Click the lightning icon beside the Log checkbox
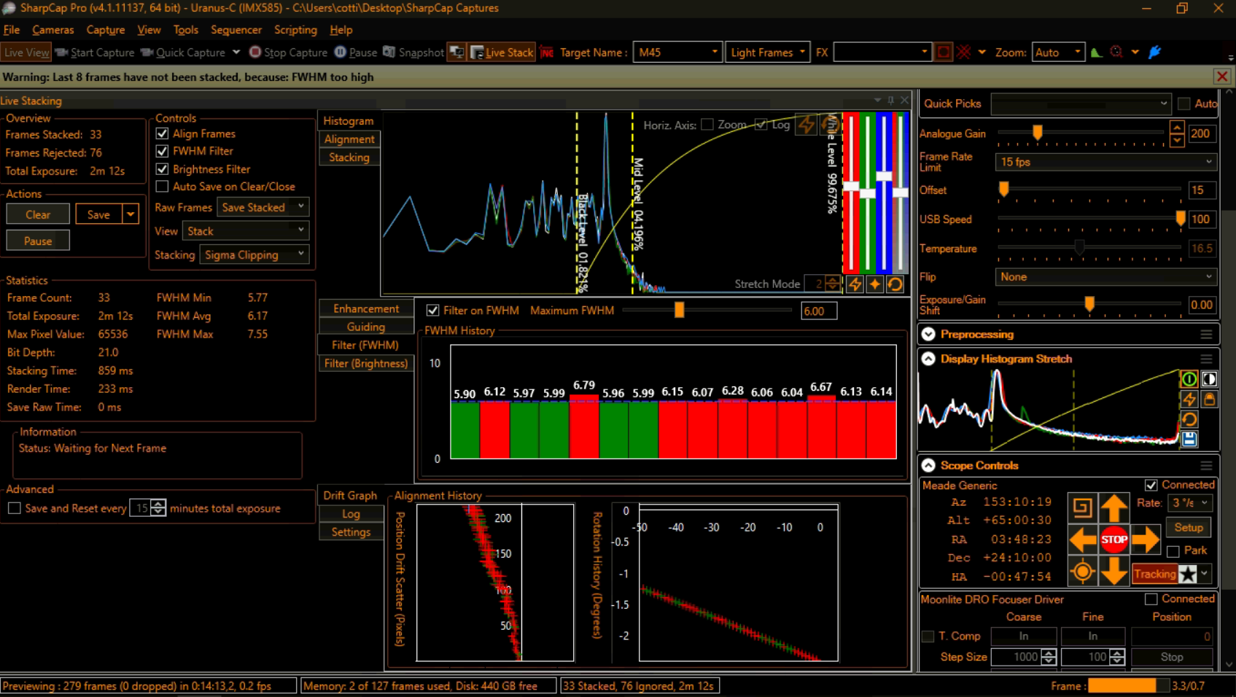 click(806, 125)
